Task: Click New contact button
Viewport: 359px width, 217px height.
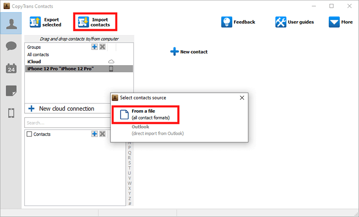Action: coord(189,52)
